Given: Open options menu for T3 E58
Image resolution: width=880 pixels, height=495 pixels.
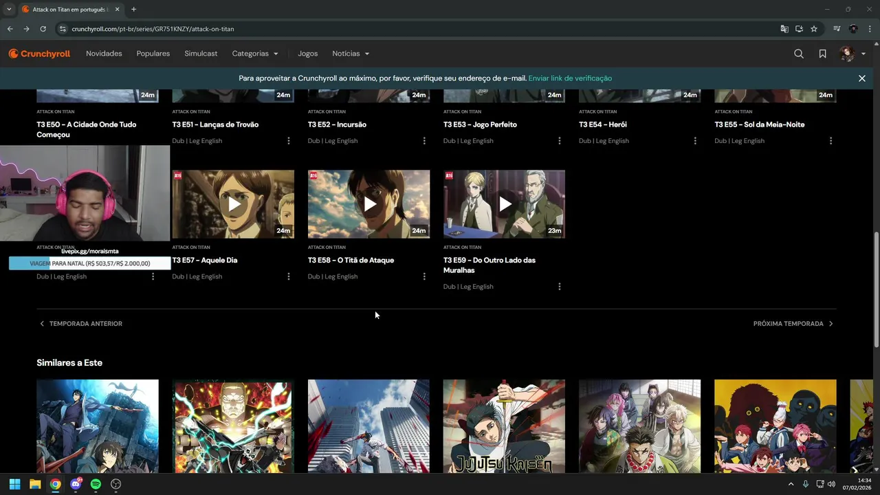Looking at the screenshot, I should click(x=424, y=276).
